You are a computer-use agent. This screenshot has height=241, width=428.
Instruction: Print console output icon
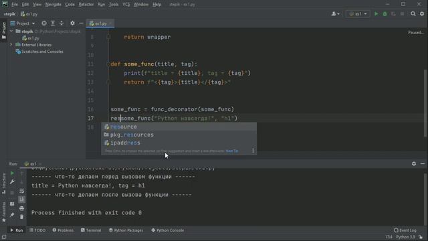click(x=22, y=208)
